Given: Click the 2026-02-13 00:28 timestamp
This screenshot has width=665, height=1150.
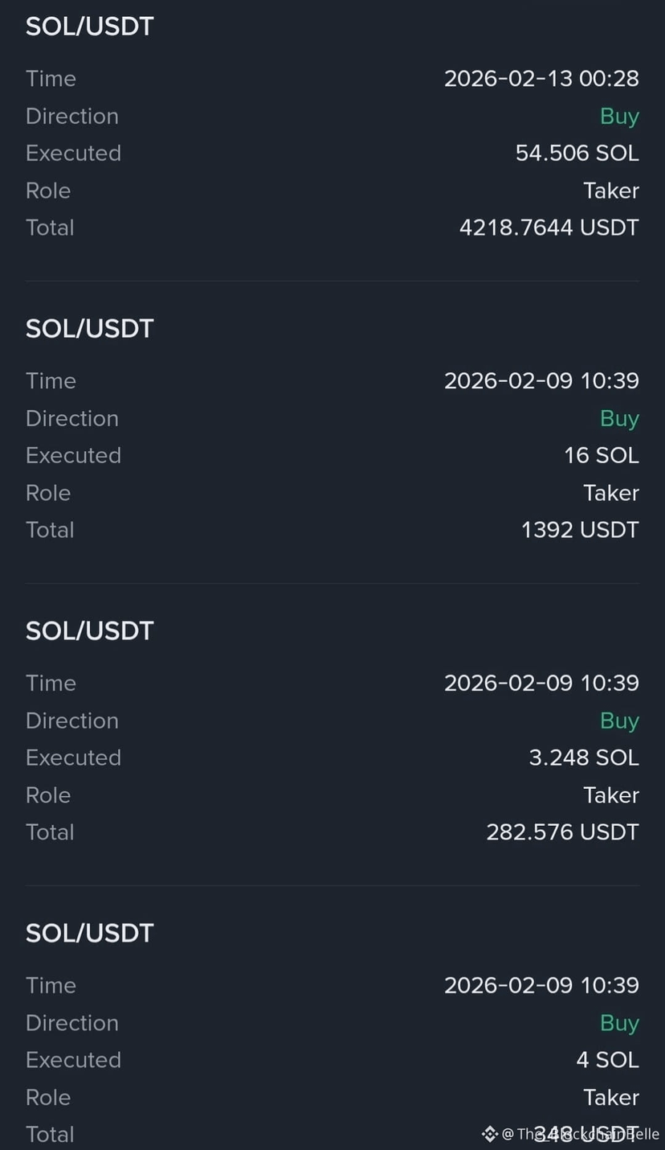Looking at the screenshot, I should tap(541, 79).
